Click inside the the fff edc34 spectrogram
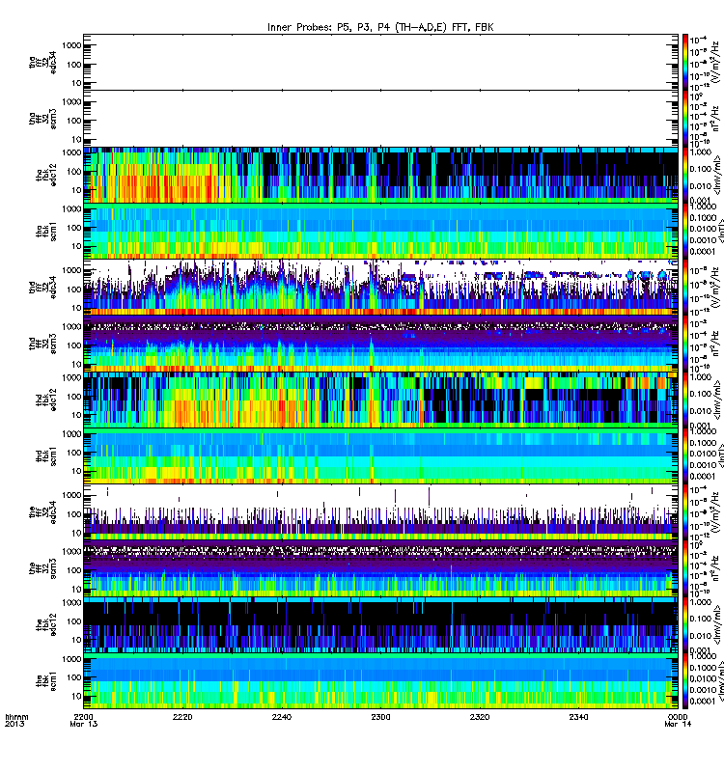 [380, 512]
